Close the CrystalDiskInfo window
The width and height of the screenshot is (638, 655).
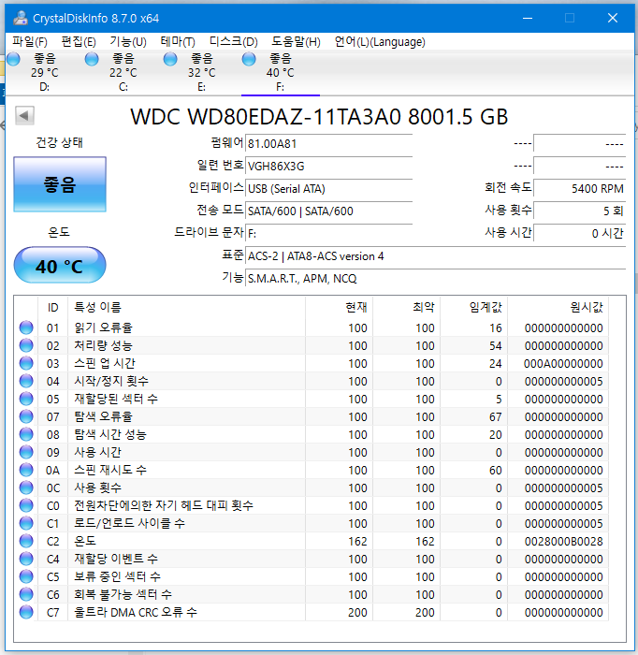click(613, 18)
